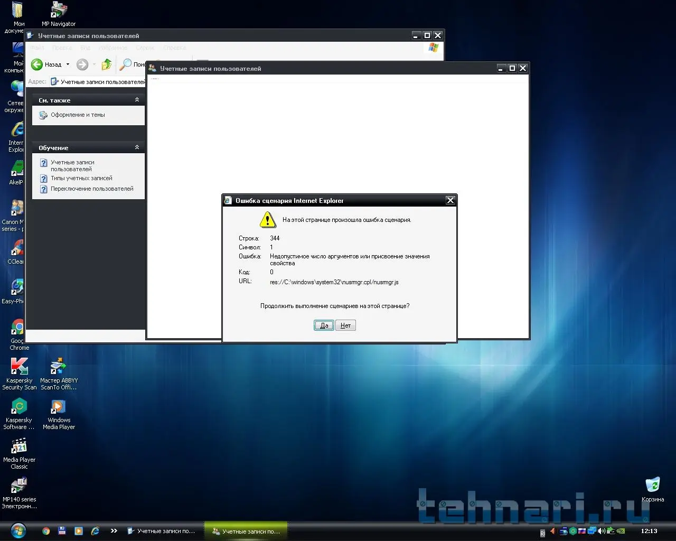Select the Internet Explorer desktop icon

pos(16,136)
